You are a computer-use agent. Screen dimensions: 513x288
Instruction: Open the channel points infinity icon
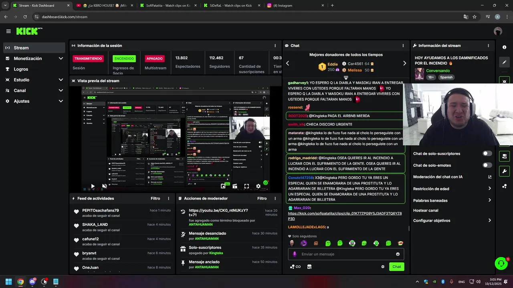[x=295, y=267]
